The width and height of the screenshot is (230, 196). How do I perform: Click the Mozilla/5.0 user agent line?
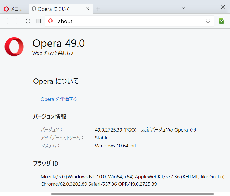(x=133, y=177)
